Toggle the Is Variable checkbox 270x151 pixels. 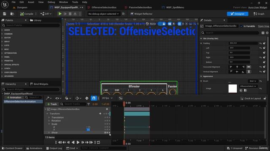(x=241, y=26)
